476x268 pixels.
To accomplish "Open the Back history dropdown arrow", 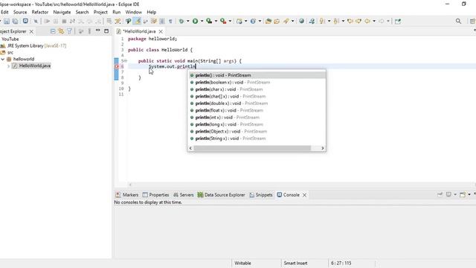I will [374, 21].
